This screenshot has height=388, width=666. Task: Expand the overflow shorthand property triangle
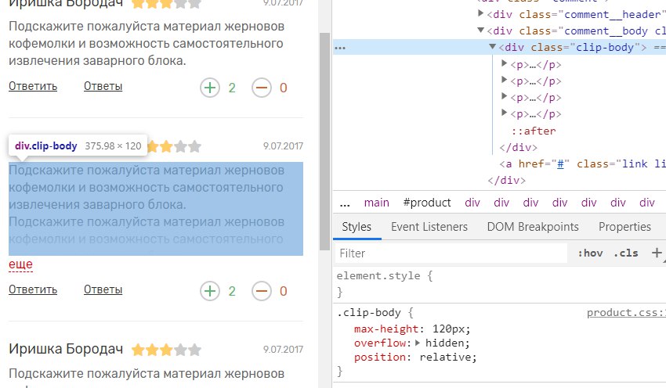click(418, 343)
